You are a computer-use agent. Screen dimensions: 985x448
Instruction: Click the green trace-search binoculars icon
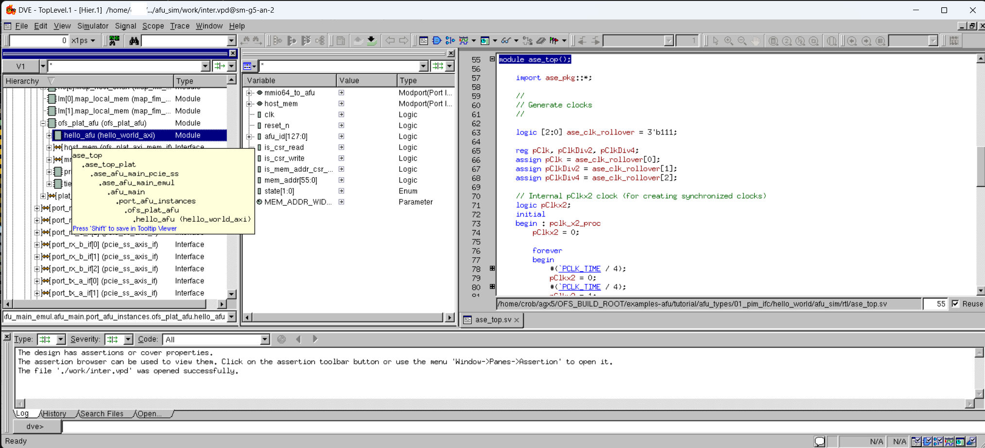tap(114, 41)
